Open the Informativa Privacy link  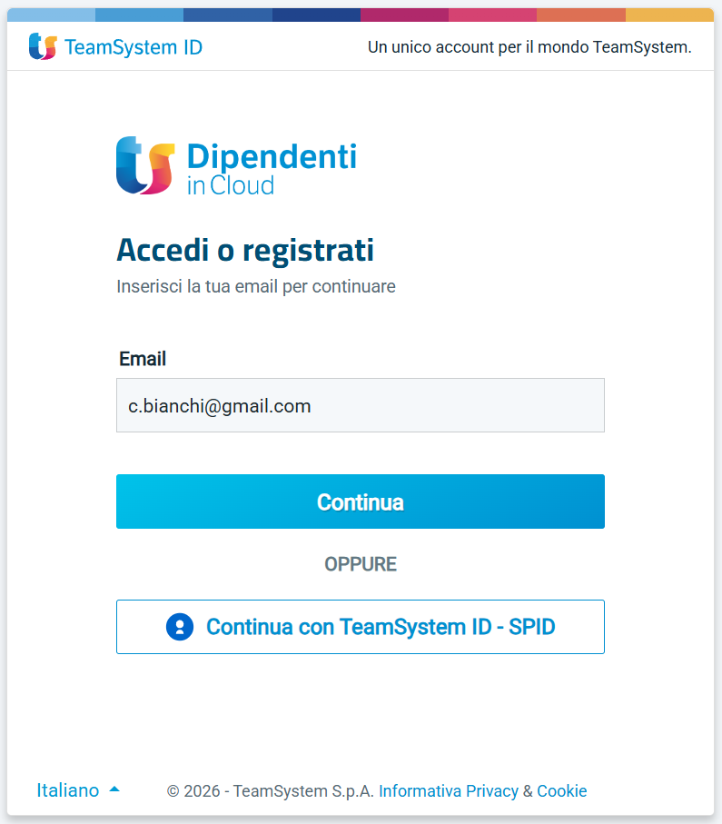click(x=449, y=791)
